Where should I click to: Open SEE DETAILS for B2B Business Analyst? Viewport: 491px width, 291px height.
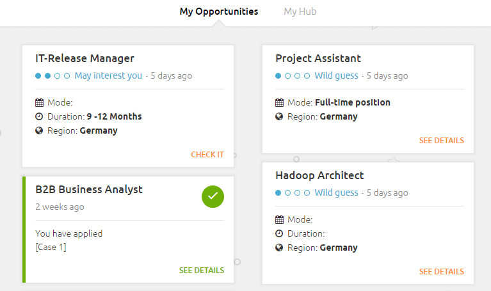202,271
